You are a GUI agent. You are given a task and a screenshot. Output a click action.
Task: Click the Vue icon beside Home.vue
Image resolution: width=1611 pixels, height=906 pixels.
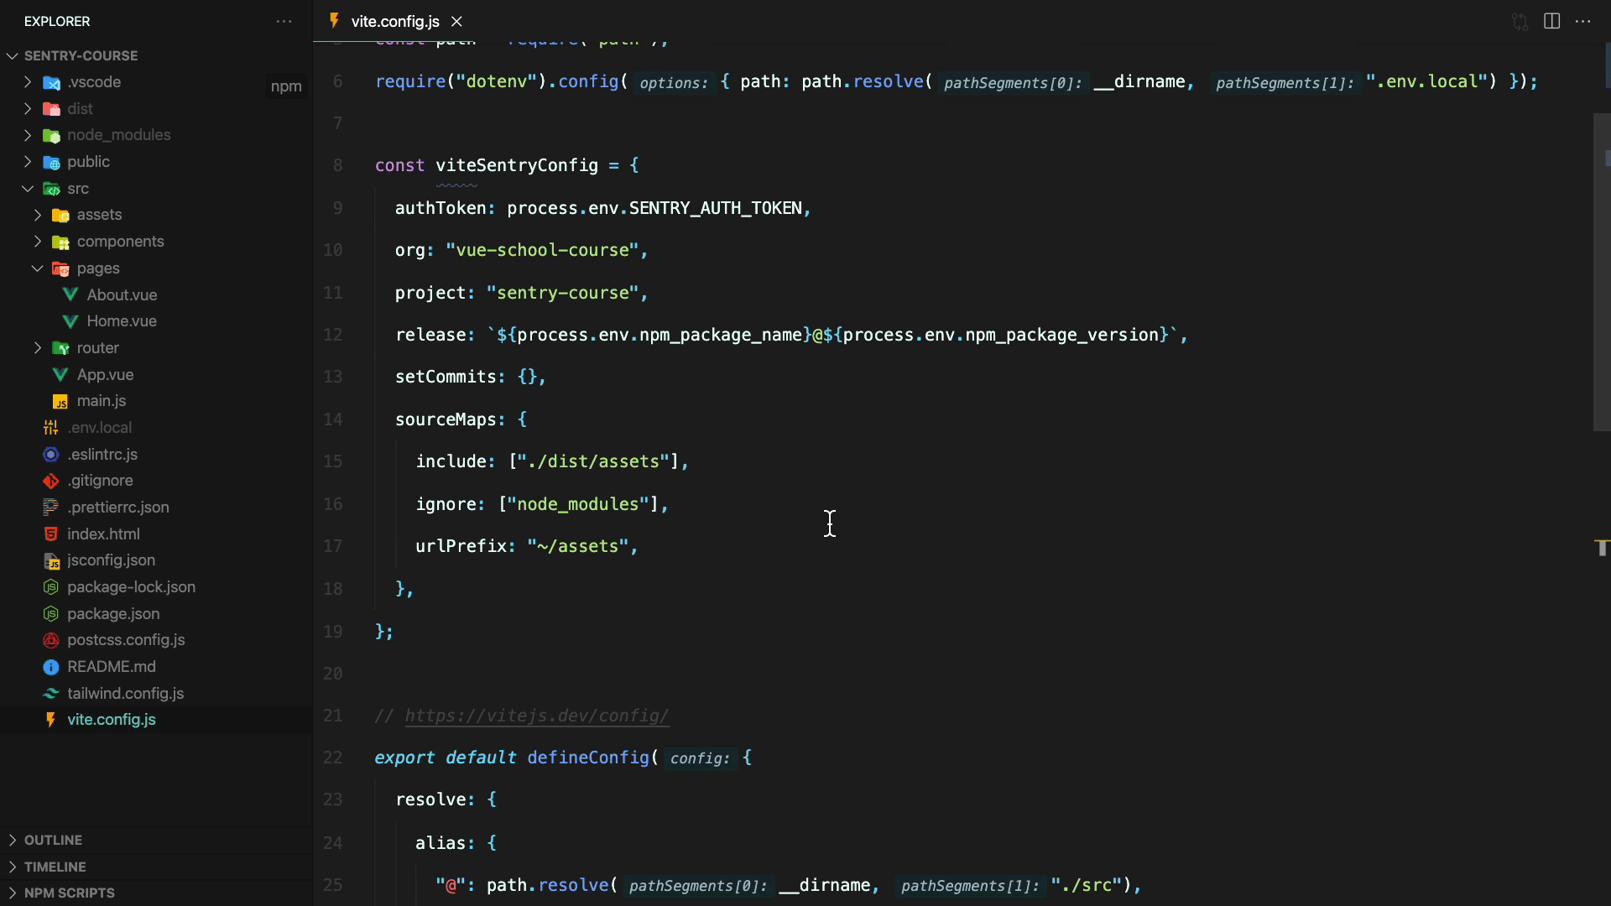pos(70,321)
